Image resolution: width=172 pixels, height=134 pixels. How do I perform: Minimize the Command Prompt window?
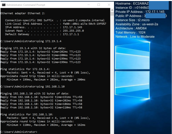coord(89,5)
